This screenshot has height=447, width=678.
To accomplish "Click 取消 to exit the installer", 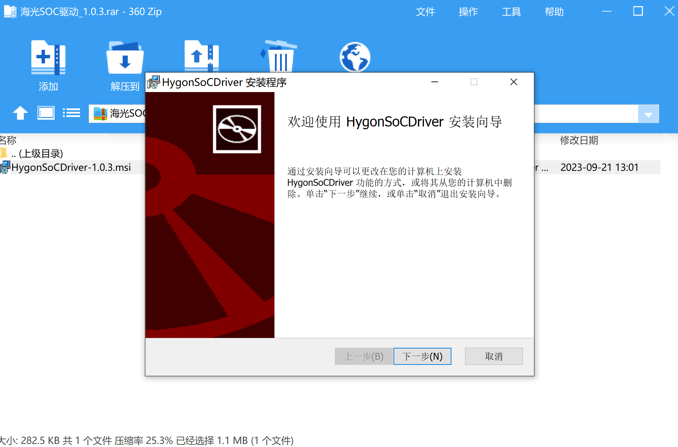I will click(x=494, y=356).
